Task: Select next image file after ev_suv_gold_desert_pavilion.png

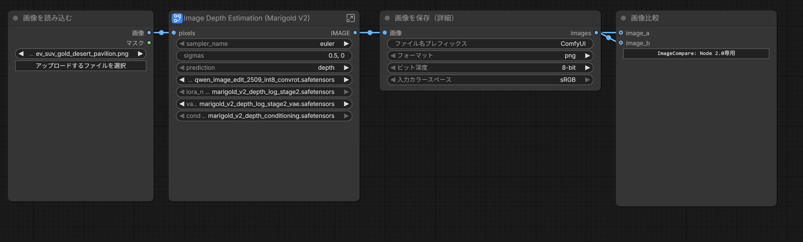Action: pos(141,54)
